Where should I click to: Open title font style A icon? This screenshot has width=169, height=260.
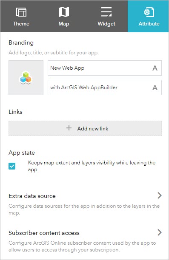click(x=155, y=68)
